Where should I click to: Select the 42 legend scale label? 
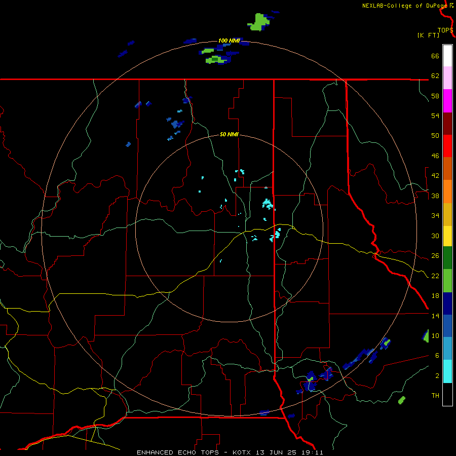(435, 176)
